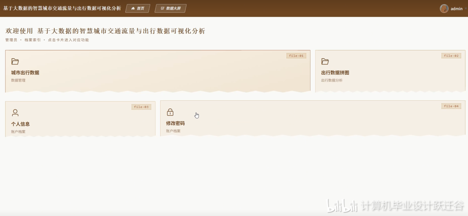Click the home icon in 首页 tab
The height and width of the screenshot is (216, 468).
click(x=133, y=8)
